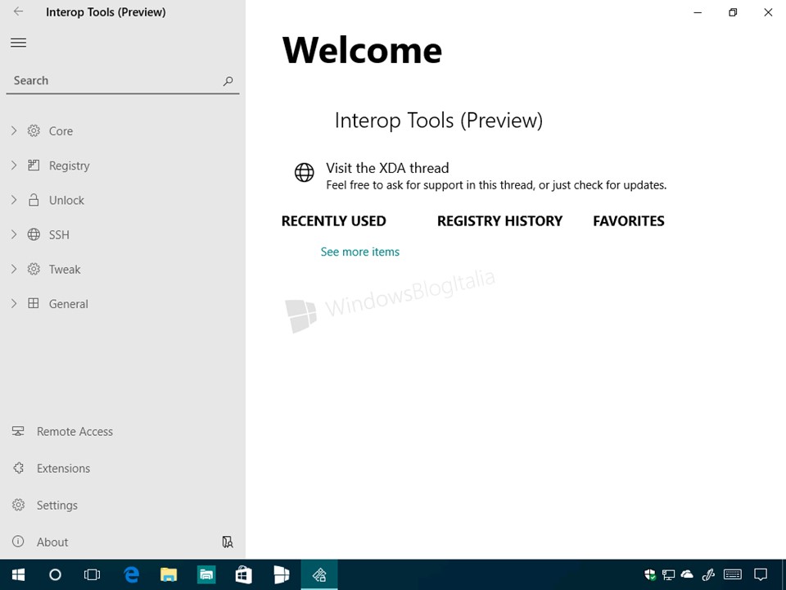The width and height of the screenshot is (786, 590).
Task: Open File Explorer from the taskbar
Action: pos(169,575)
